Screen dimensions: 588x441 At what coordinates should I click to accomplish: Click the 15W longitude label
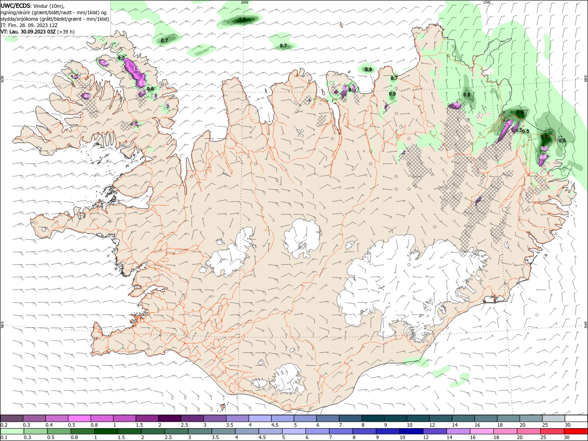(x=486, y=2)
